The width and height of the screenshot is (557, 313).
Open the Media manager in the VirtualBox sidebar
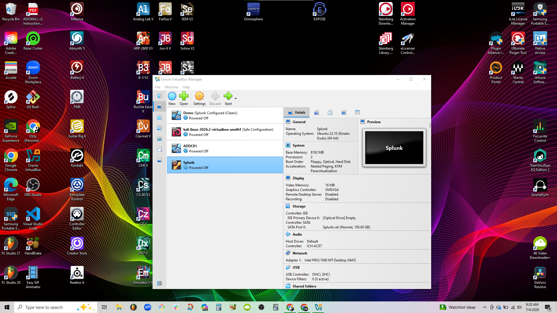pos(160,128)
